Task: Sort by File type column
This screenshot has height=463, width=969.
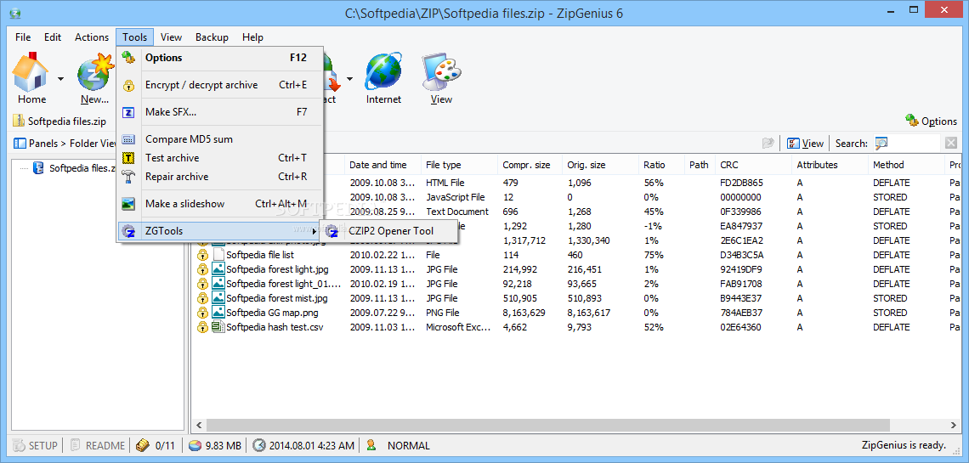Action: [x=459, y=165]
